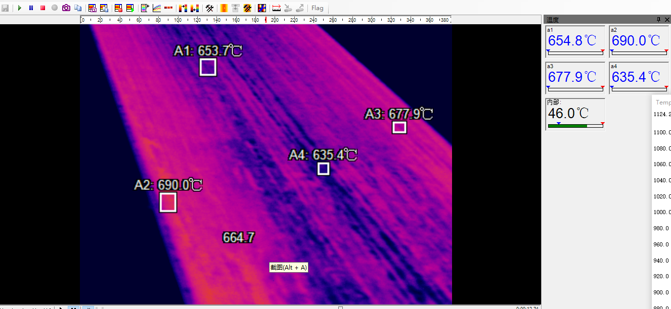Click the first grayed-out log icon
Image resolution: width=671 pixels, height=309 pixels.
[x=288, y=8]
